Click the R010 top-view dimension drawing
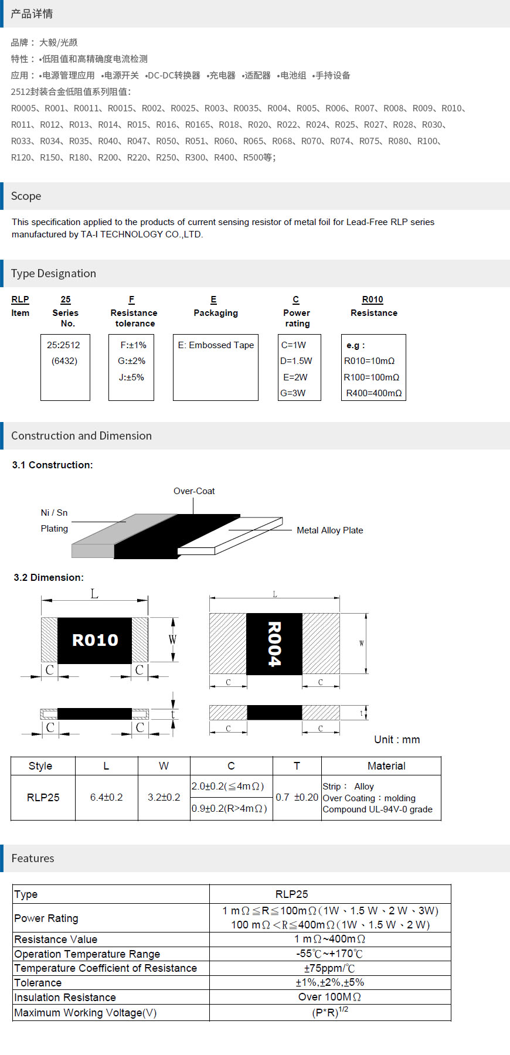 tap(94, 640)
